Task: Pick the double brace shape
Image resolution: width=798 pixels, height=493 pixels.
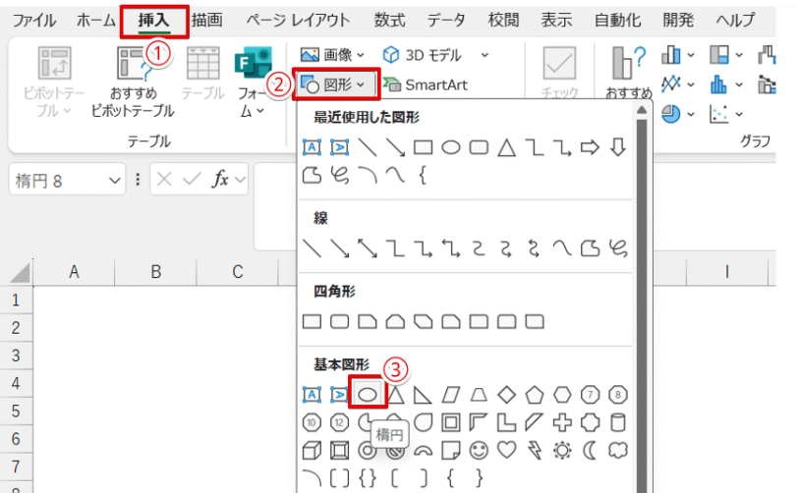Action: pos(368,478)
